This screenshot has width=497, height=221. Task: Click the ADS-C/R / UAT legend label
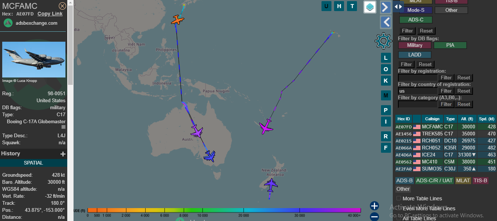[x=434, y=180]
